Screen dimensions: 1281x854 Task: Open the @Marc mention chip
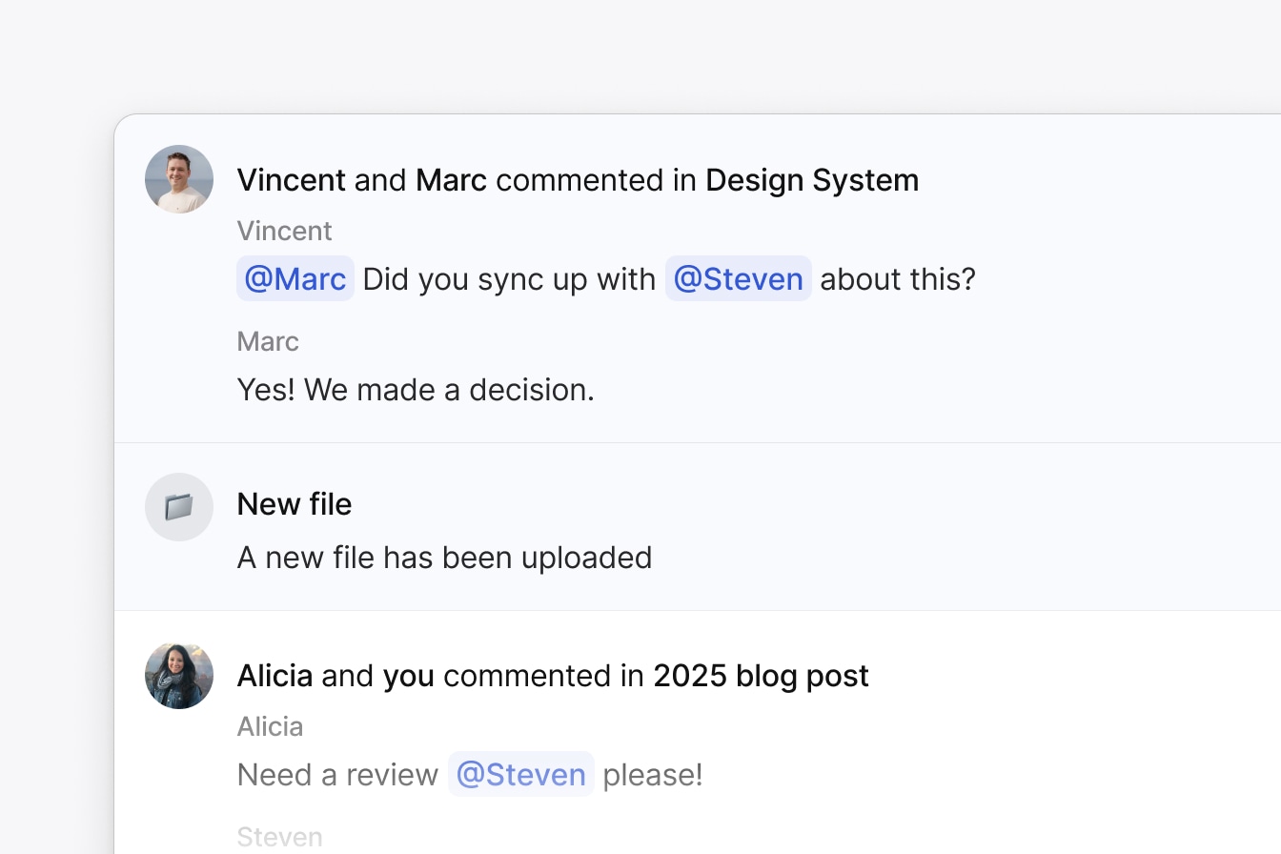(295, 278)
